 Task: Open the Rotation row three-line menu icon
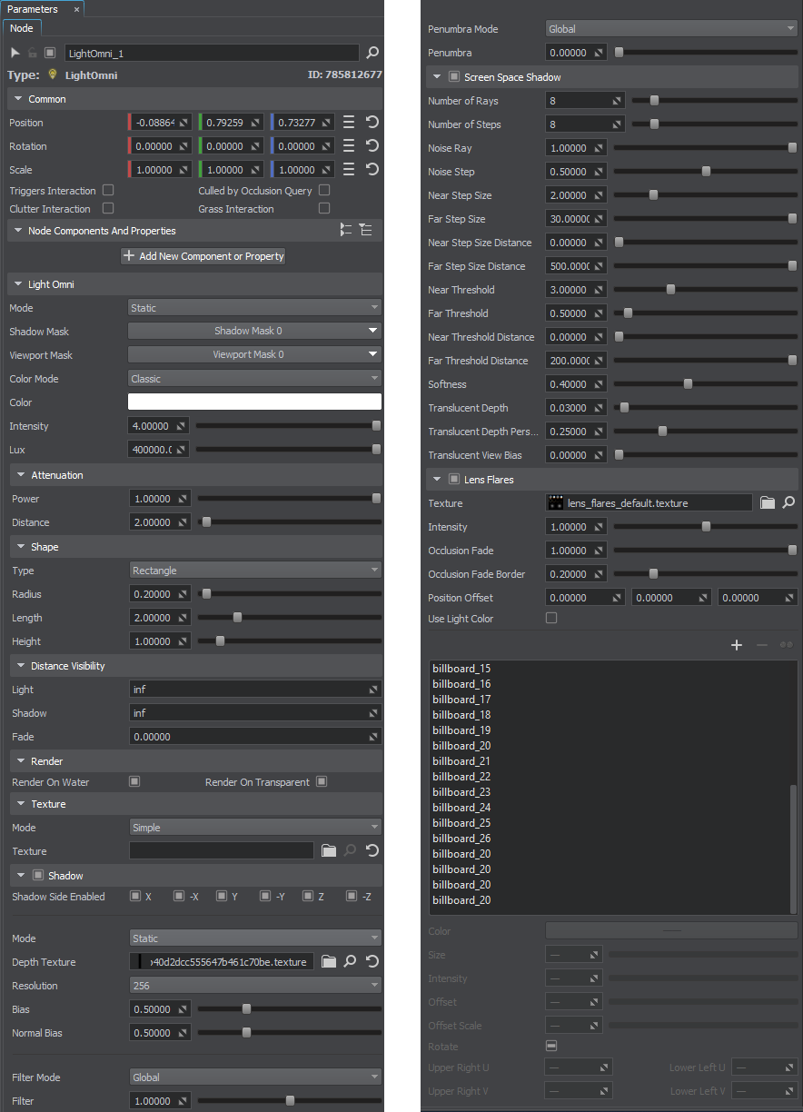tap(349, 145)
